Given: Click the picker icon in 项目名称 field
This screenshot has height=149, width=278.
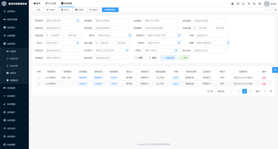Looking at the screenshot, I should [x=78, y=21].
